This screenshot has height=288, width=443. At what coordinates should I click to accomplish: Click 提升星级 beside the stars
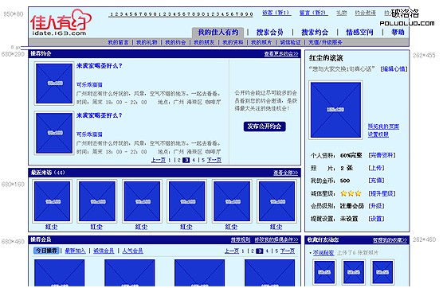point(382,193)
